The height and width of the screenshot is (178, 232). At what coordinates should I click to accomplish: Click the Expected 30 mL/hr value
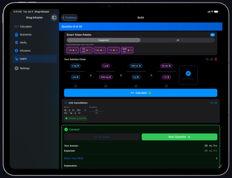coord(211,151)
